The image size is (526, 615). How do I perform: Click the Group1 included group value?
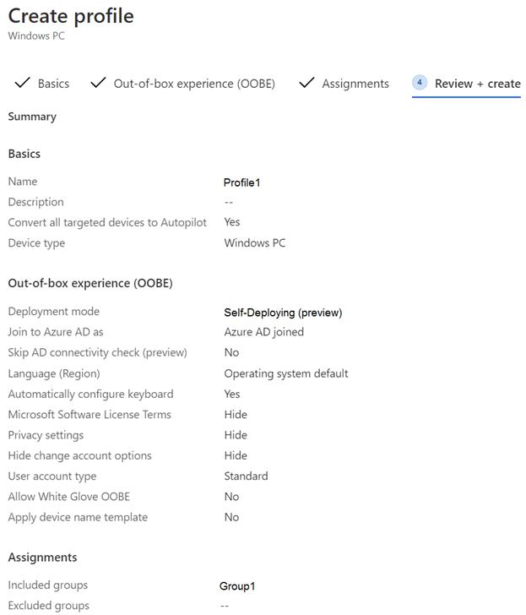pos(237,586)
